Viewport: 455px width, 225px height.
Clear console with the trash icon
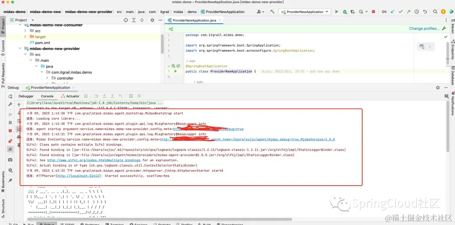click(19, 145)
